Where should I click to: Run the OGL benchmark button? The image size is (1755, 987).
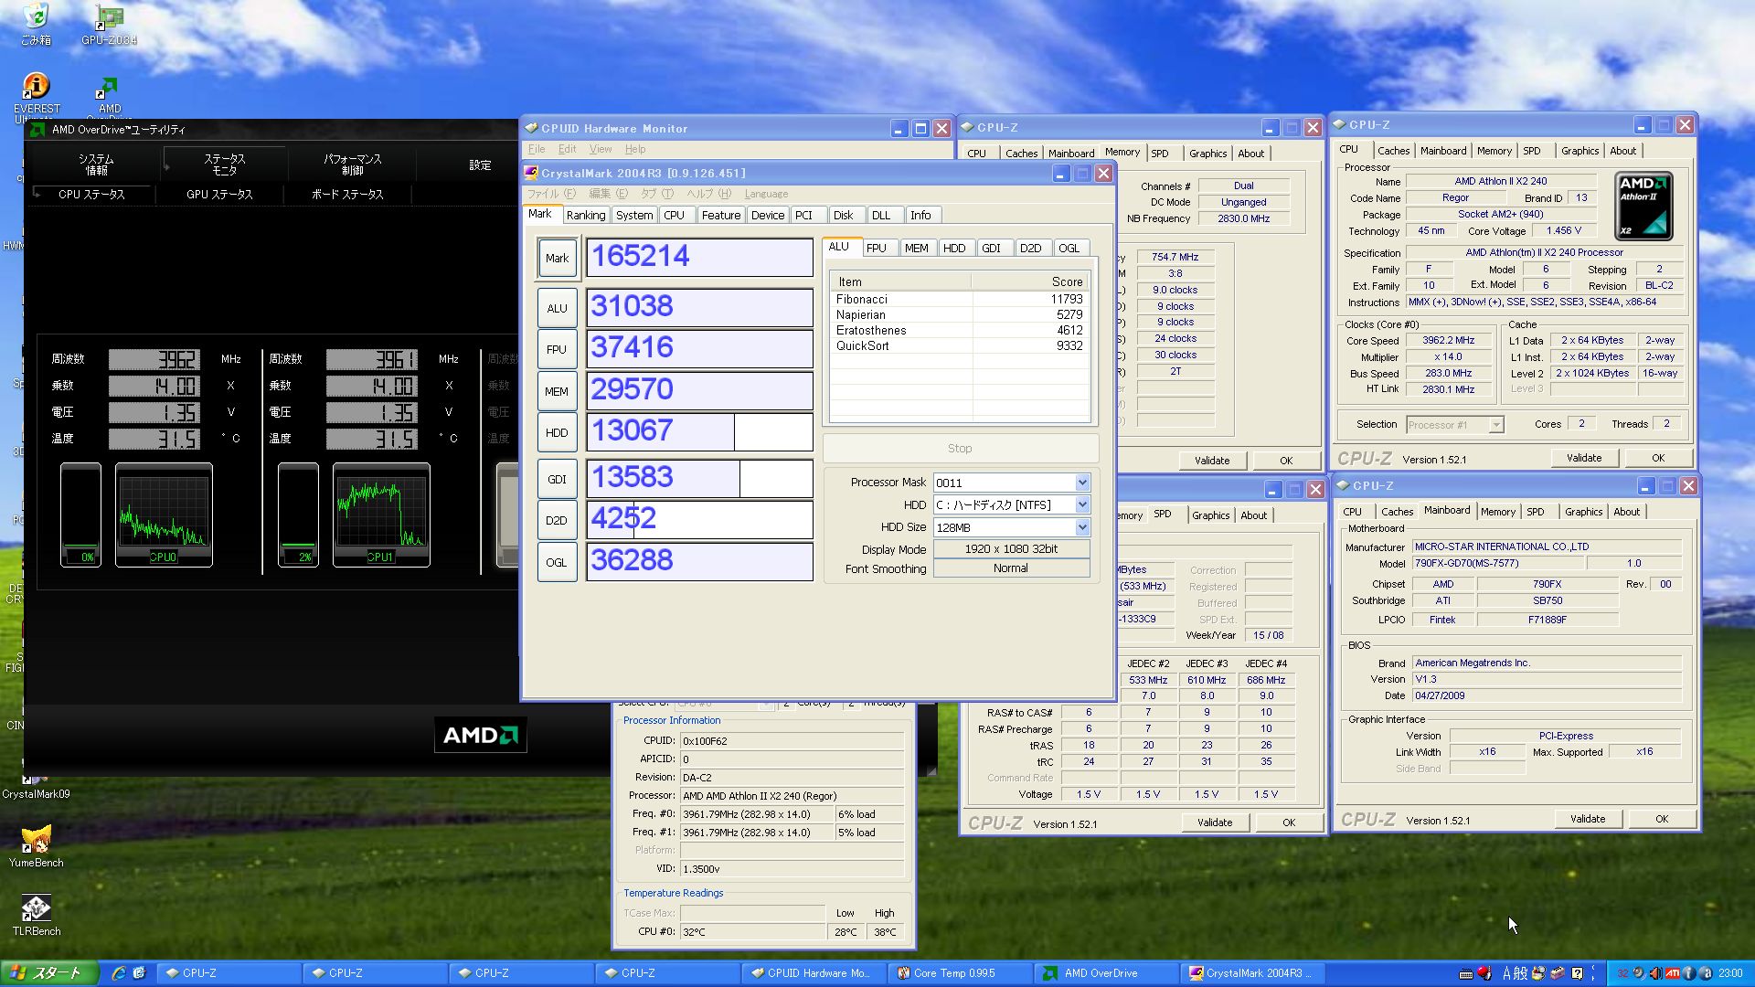point(557,563)
